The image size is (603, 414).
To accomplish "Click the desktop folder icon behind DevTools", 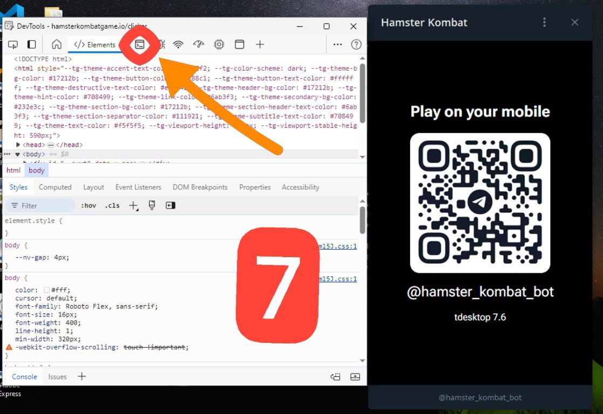I will pos(53,12).
